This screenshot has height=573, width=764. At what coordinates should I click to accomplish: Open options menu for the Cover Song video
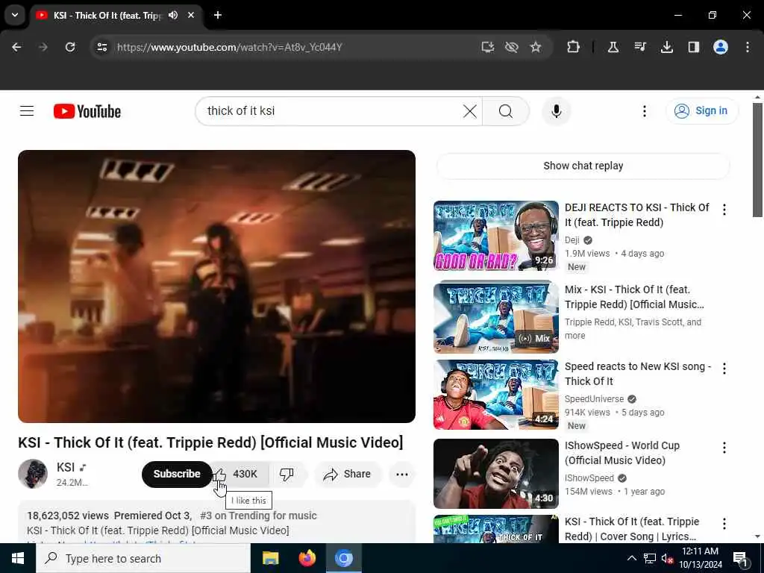coord(724,524)
